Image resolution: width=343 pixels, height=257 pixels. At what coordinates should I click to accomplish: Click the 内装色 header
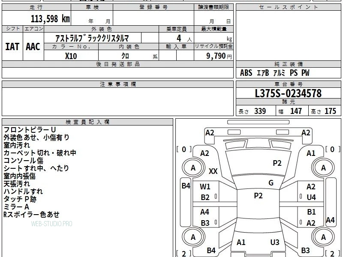tap(129, 47)
